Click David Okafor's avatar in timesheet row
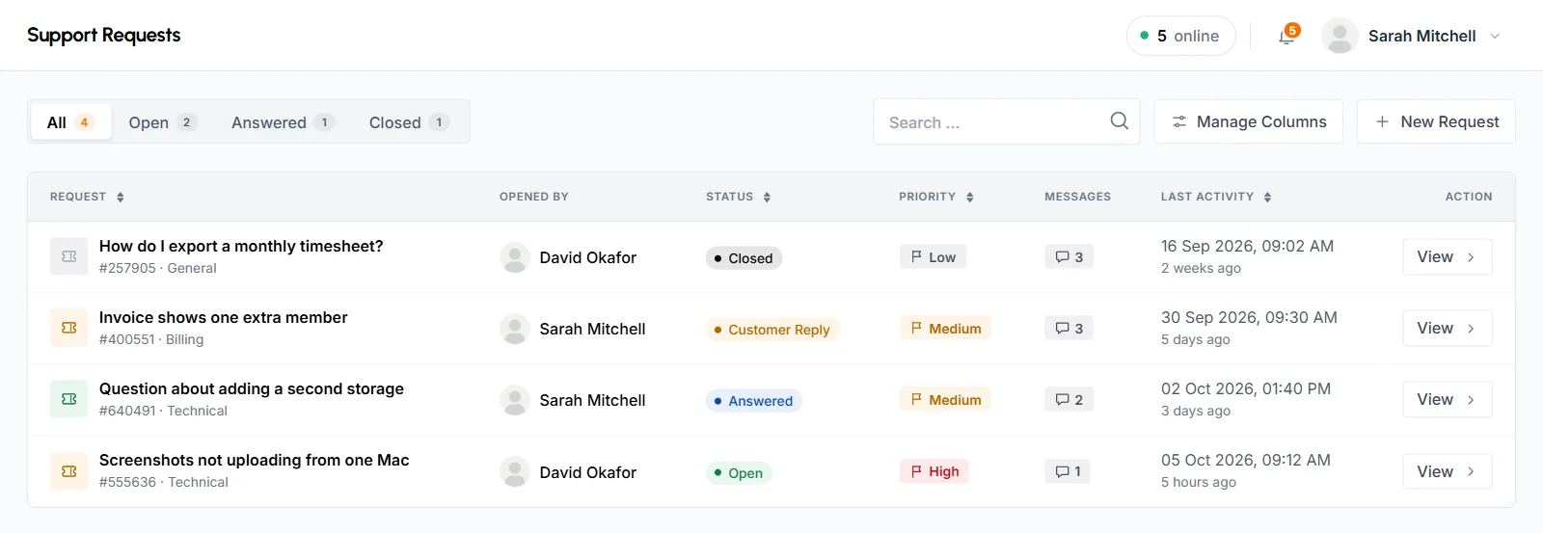The height and width of the screenshot is (533, 1543). (515, 257)
